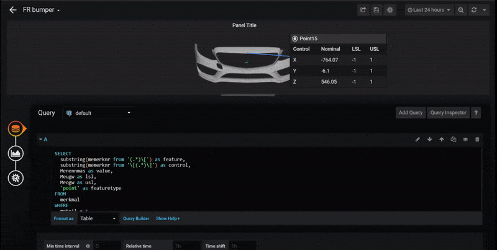The image size is (497, 250).
Task: Click the X nominal value -764.07
Action: pos(329,60)
